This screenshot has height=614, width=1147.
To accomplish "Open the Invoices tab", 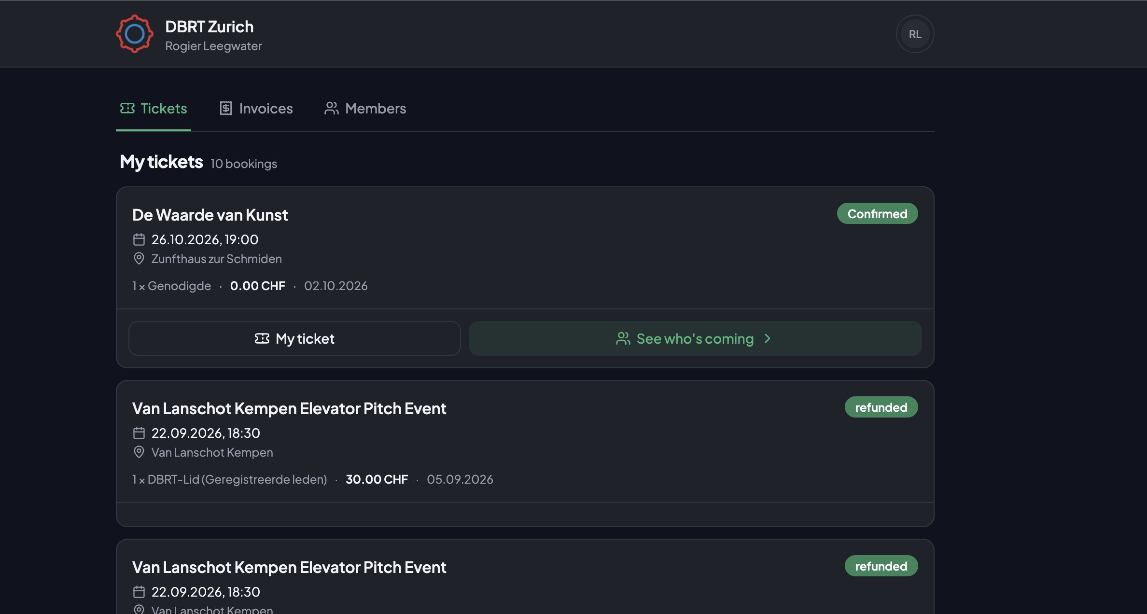I will click(x=256, y=109).
